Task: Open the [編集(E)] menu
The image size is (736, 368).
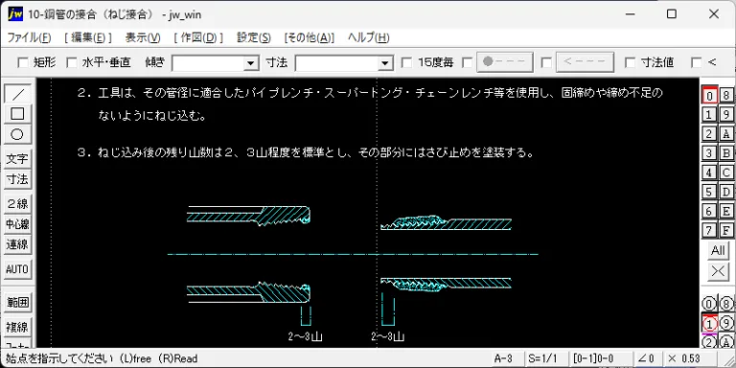Action: 88,38
